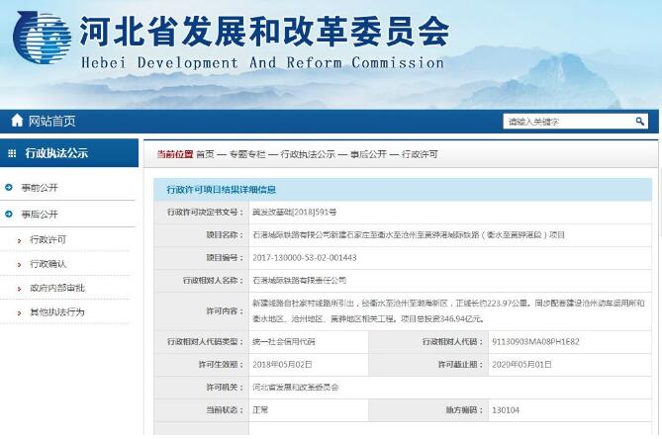
Task: Select 行政确认 in the sidebar menu
Action: [48, 264]
